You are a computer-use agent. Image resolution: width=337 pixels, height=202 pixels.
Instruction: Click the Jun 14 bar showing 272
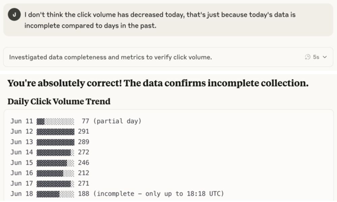point(56,153)
